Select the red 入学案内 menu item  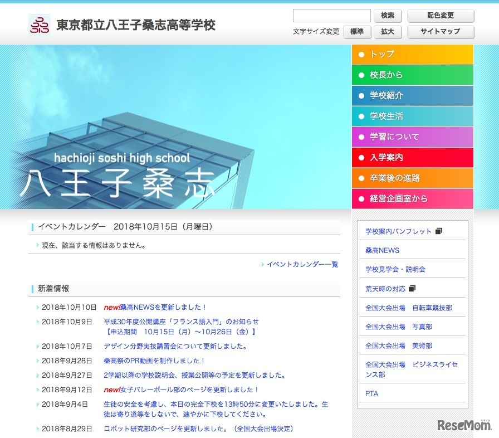click(412, 158)
